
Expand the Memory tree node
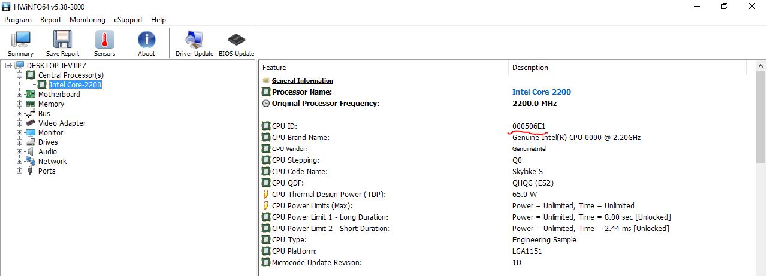[x=19, y=104]
